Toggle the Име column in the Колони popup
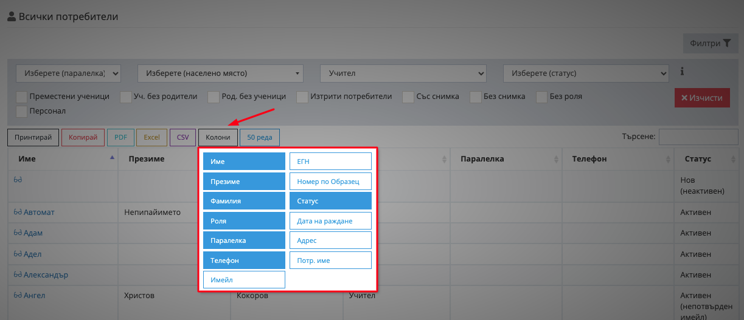 (x=244, y=161)
